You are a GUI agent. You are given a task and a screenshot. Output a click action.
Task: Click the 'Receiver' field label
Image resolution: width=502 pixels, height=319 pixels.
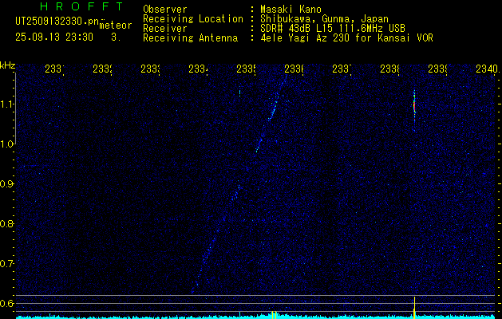[x=165, y=29]
